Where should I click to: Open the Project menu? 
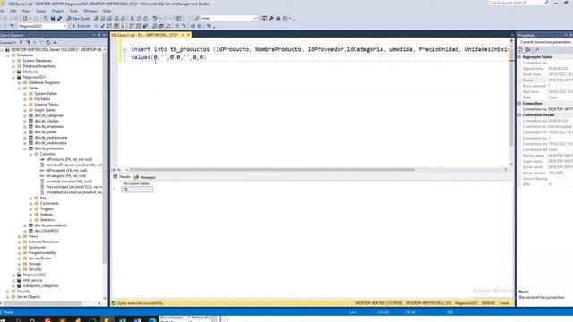(57, 11)
